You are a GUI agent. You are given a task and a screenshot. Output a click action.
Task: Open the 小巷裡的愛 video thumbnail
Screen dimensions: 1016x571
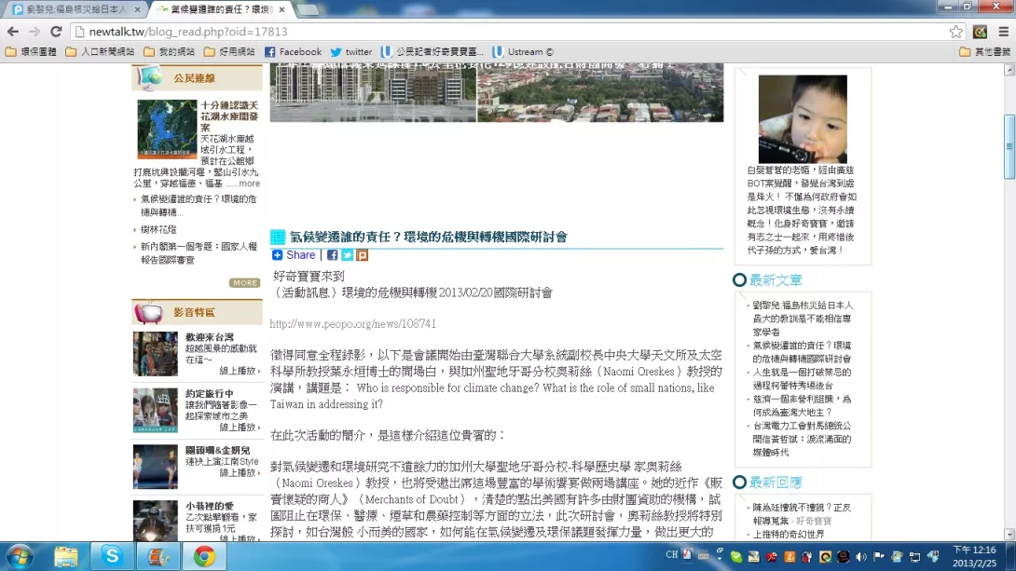[155, 521]
